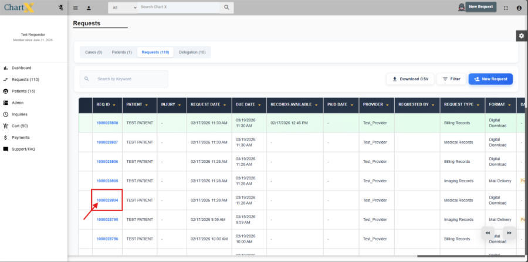This screenshot has height=262, width=528.
Task: Click the rewind double-arrow scroll button
Action: [488, 233]
